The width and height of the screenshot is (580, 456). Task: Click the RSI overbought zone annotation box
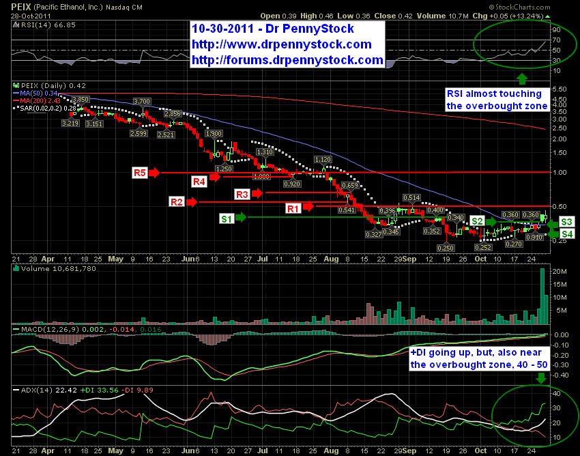pyautogui.click(x=497, y=100)
